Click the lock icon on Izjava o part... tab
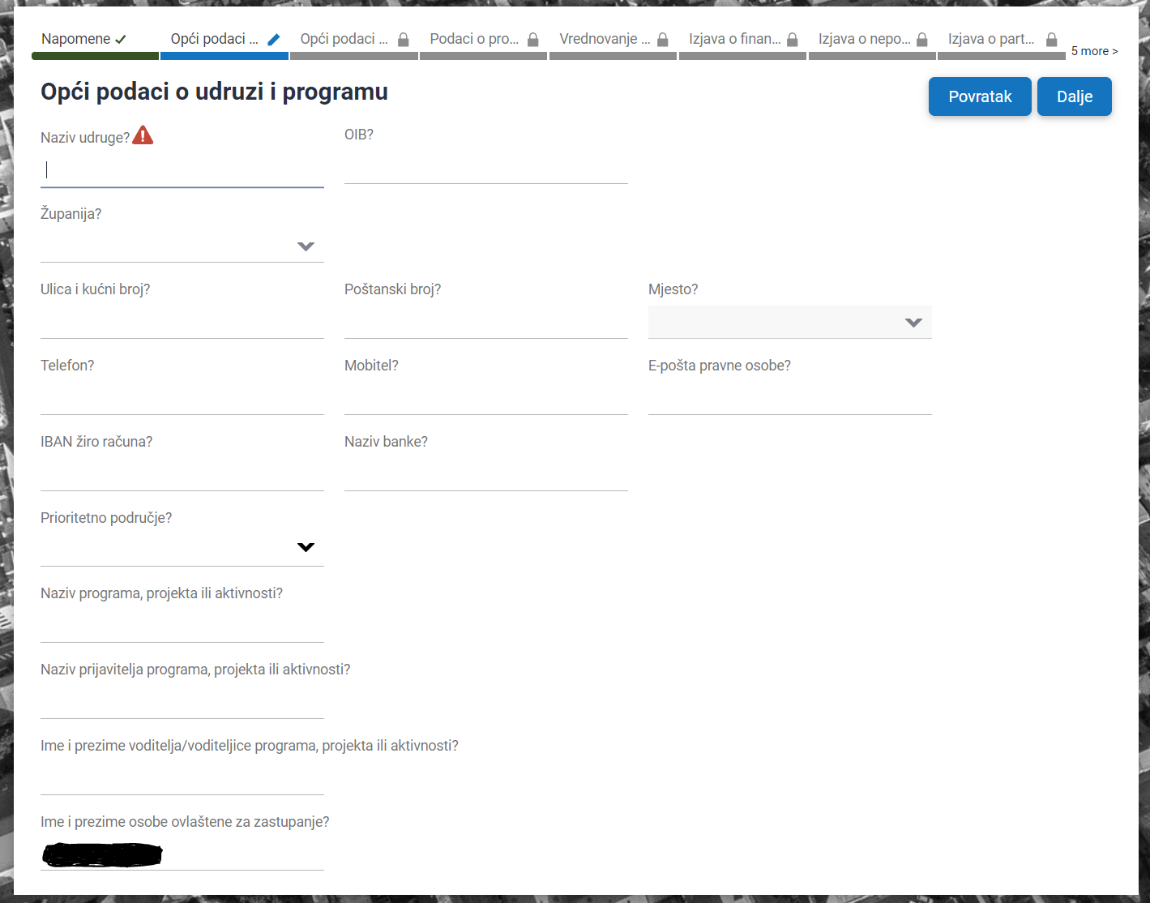Viewport: 1150px width, 903px height. [1052, 39]
